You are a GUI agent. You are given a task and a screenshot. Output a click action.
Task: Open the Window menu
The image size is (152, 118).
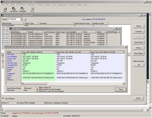click(79, 5)
